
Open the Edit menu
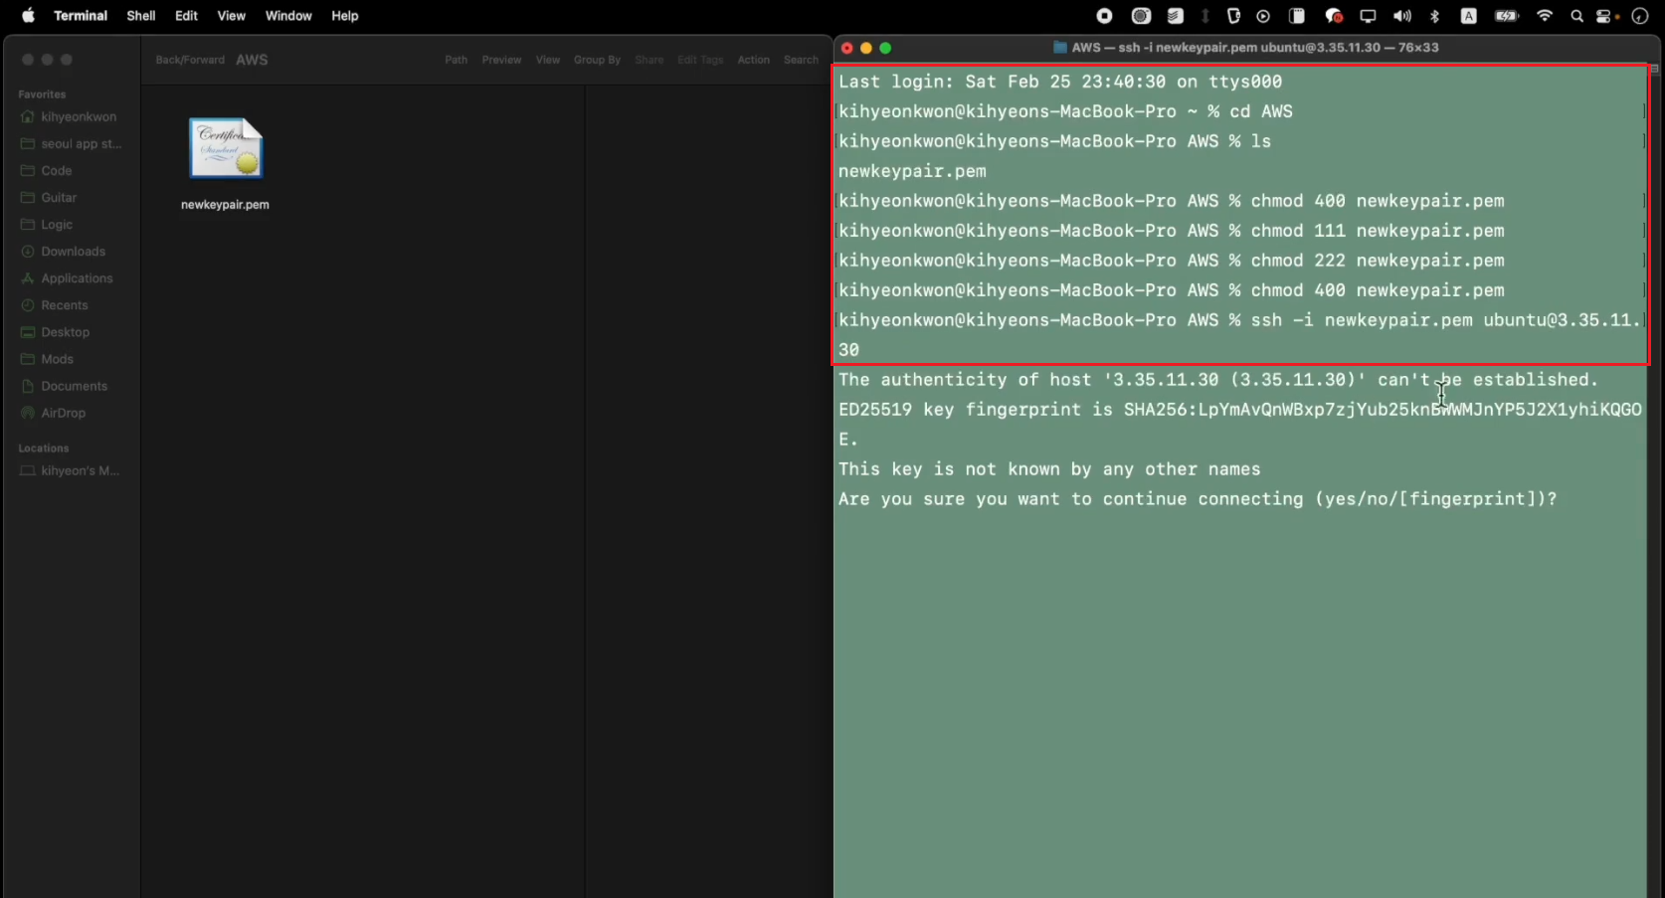pyautogui.click(x=186, y=16)
